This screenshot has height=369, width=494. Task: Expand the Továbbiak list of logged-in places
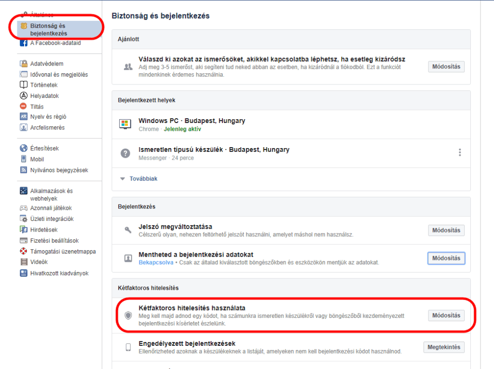(x=143, y=179)
